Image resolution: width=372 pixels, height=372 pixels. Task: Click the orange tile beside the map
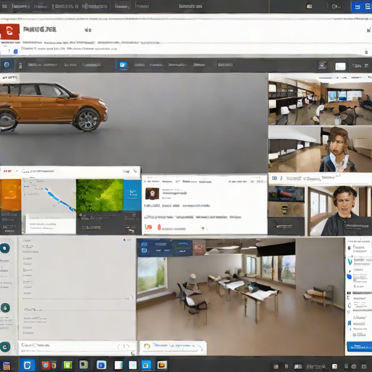(10, 195)
